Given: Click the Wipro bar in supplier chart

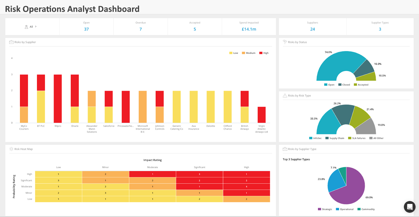Looking at the screenshot, I should [x=58, y=99].
